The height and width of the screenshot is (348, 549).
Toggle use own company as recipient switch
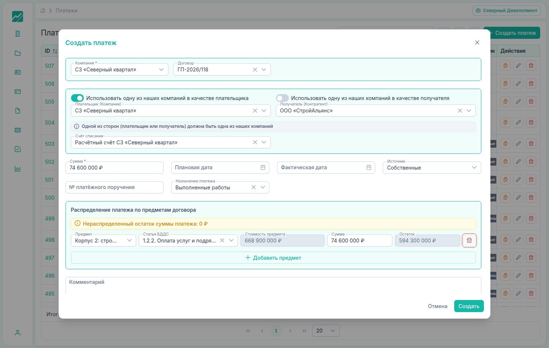[x=282, y=98]
